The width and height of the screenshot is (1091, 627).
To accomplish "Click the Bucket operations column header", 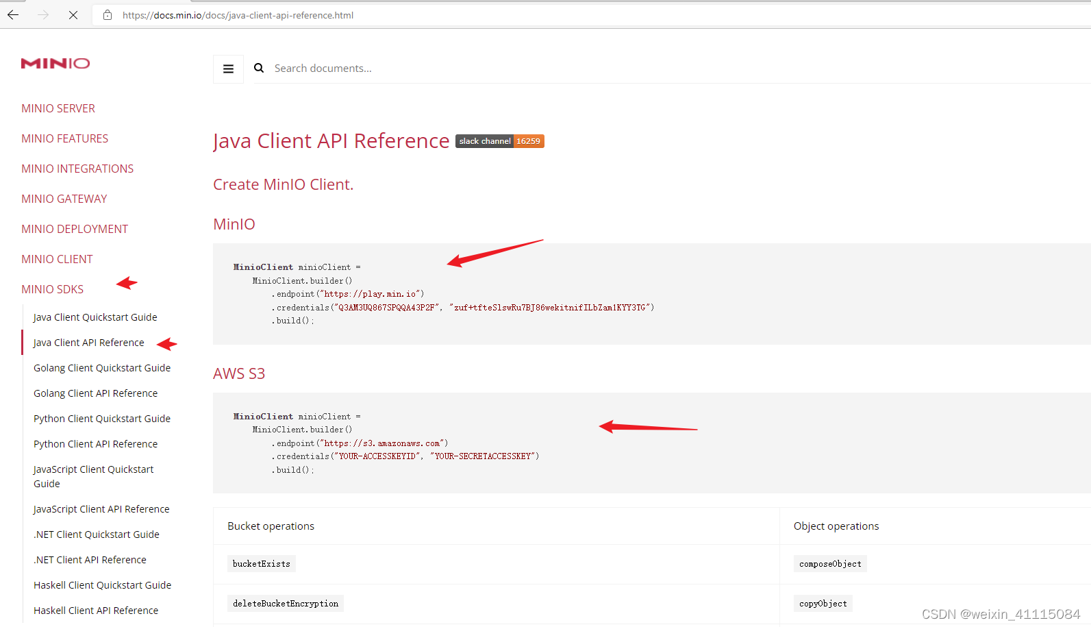I will (271, 526).
